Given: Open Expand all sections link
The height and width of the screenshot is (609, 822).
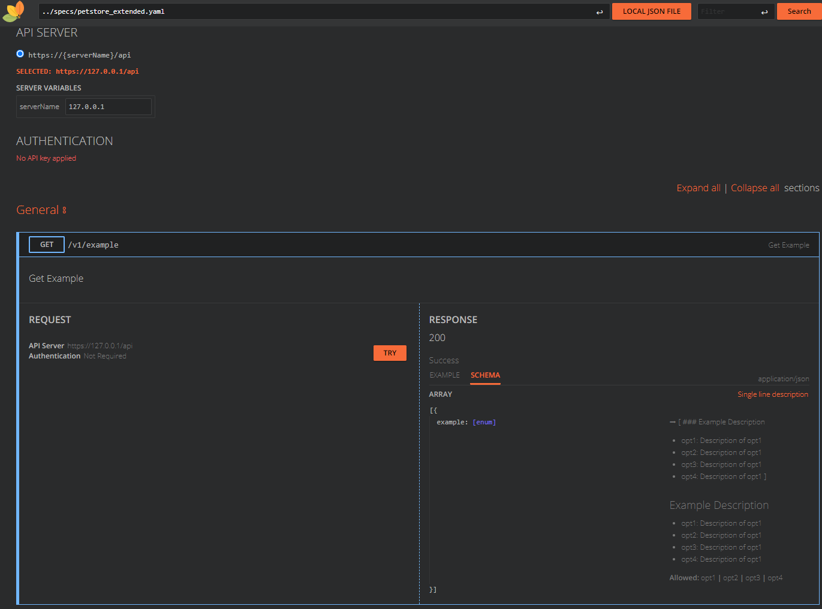Looking at the screenshot, I should point(698,188).
